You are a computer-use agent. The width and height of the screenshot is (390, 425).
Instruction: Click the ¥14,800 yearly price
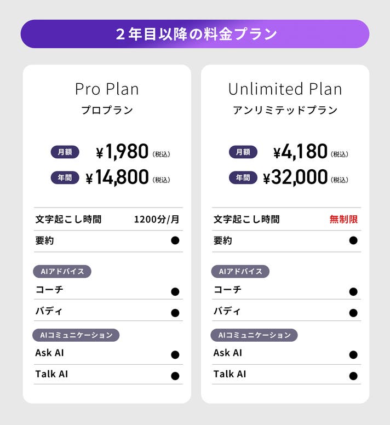point(117,177)
